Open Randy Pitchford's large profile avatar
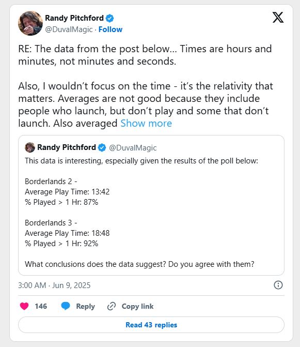The width and height of the screenshot is (300, 347). pyautogui.click(x=30, y=23)
